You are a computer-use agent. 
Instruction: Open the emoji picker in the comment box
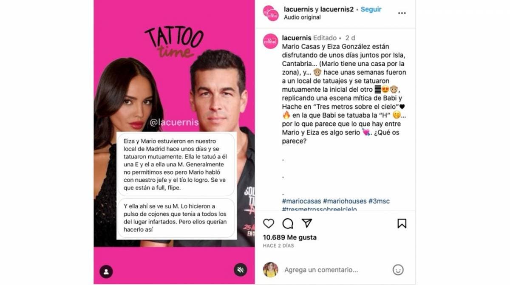point(398,270)
